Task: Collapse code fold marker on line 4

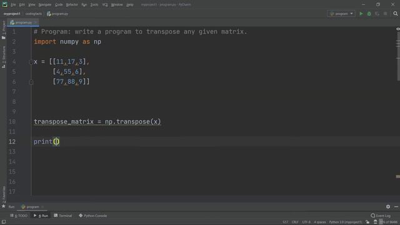Action: (x=31, y=62)
